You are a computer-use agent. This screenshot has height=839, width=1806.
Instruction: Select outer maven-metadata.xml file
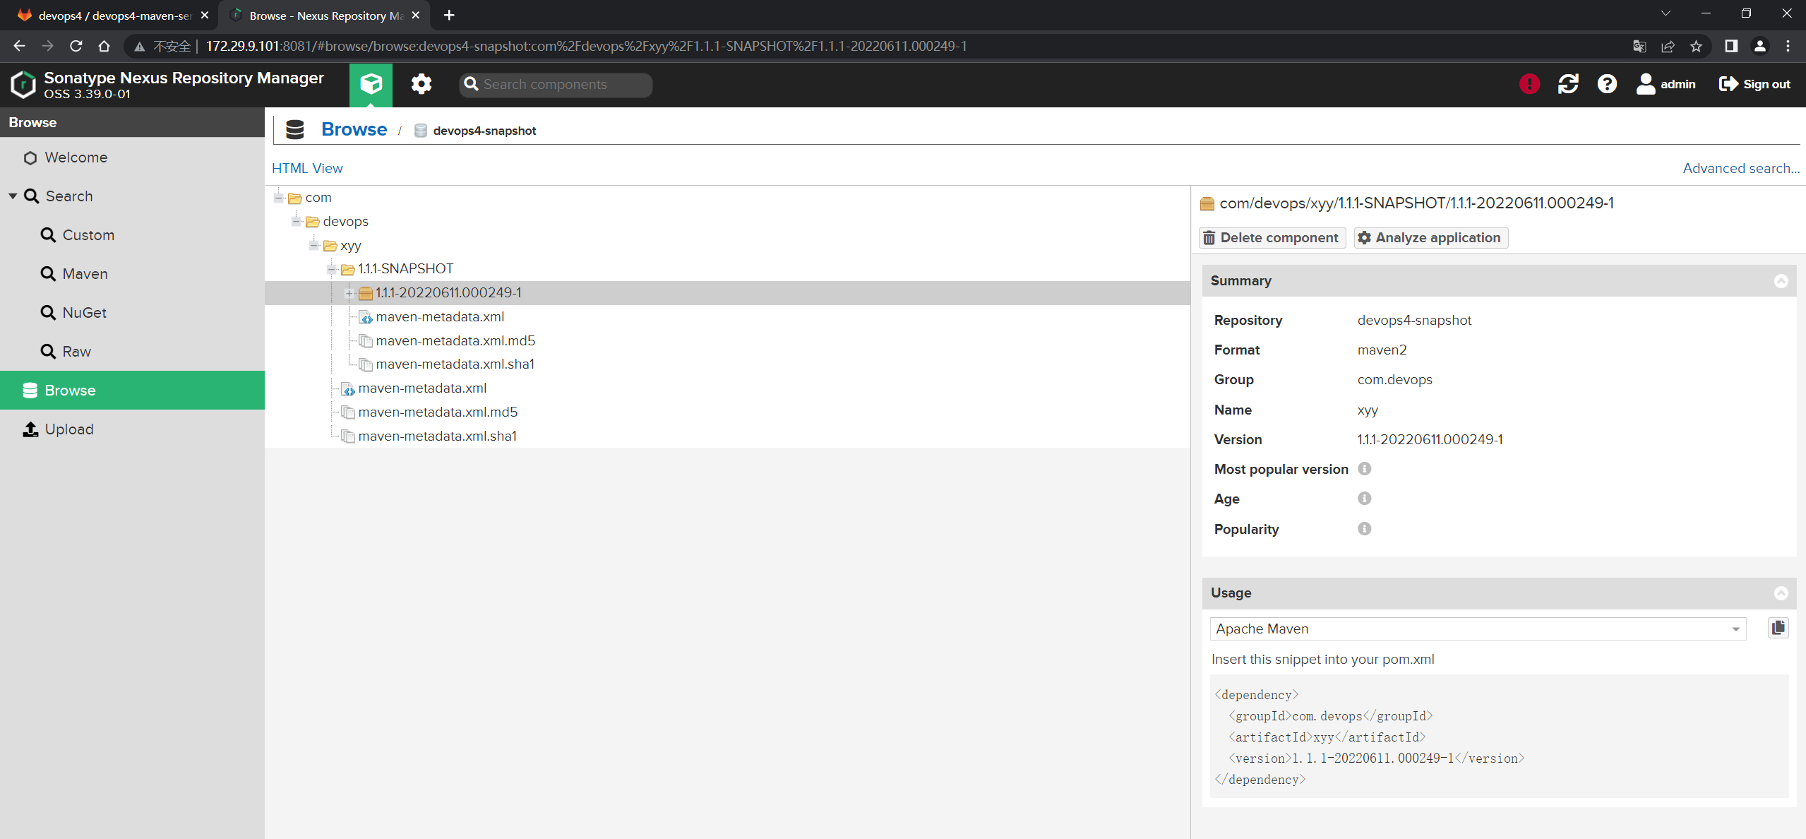(x=422, y=388)
